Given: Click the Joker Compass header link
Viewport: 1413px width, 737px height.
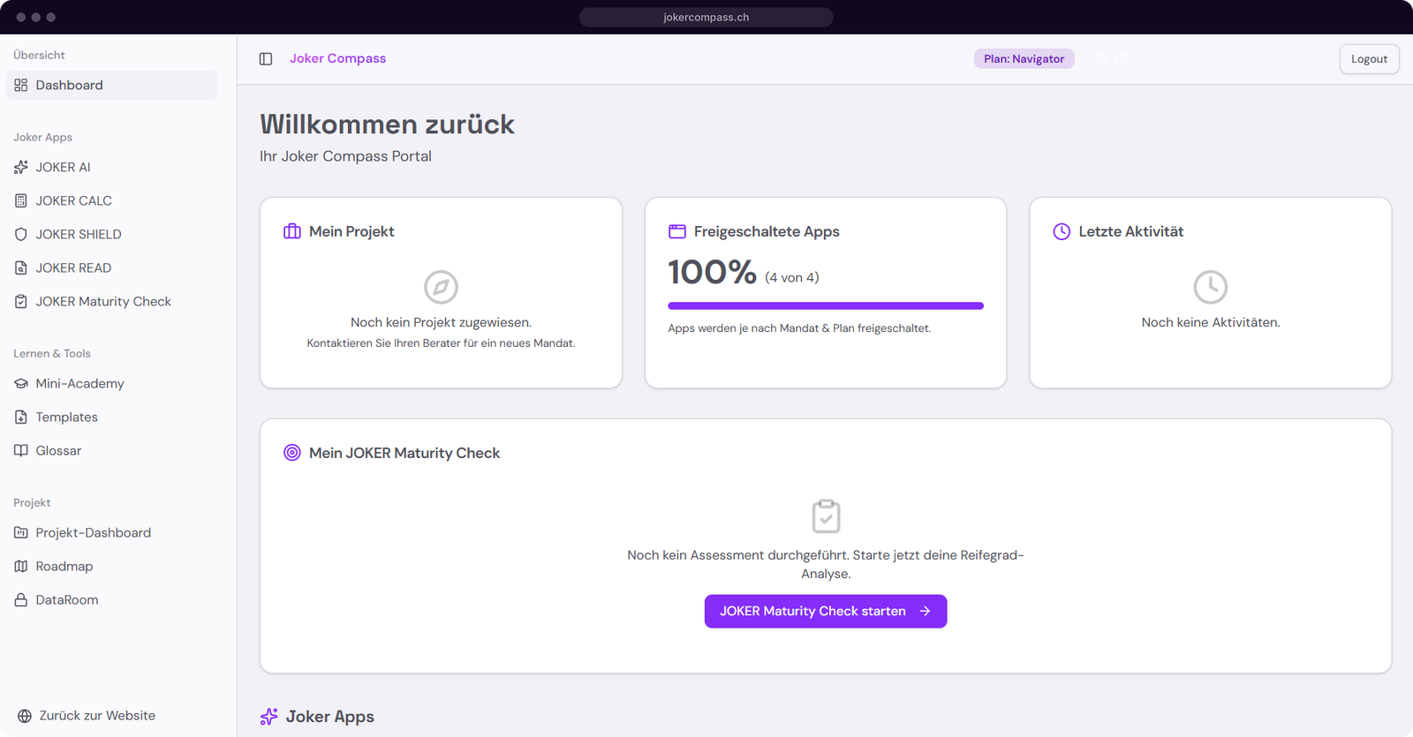Looking at the screenshot, I should [337, 58].
